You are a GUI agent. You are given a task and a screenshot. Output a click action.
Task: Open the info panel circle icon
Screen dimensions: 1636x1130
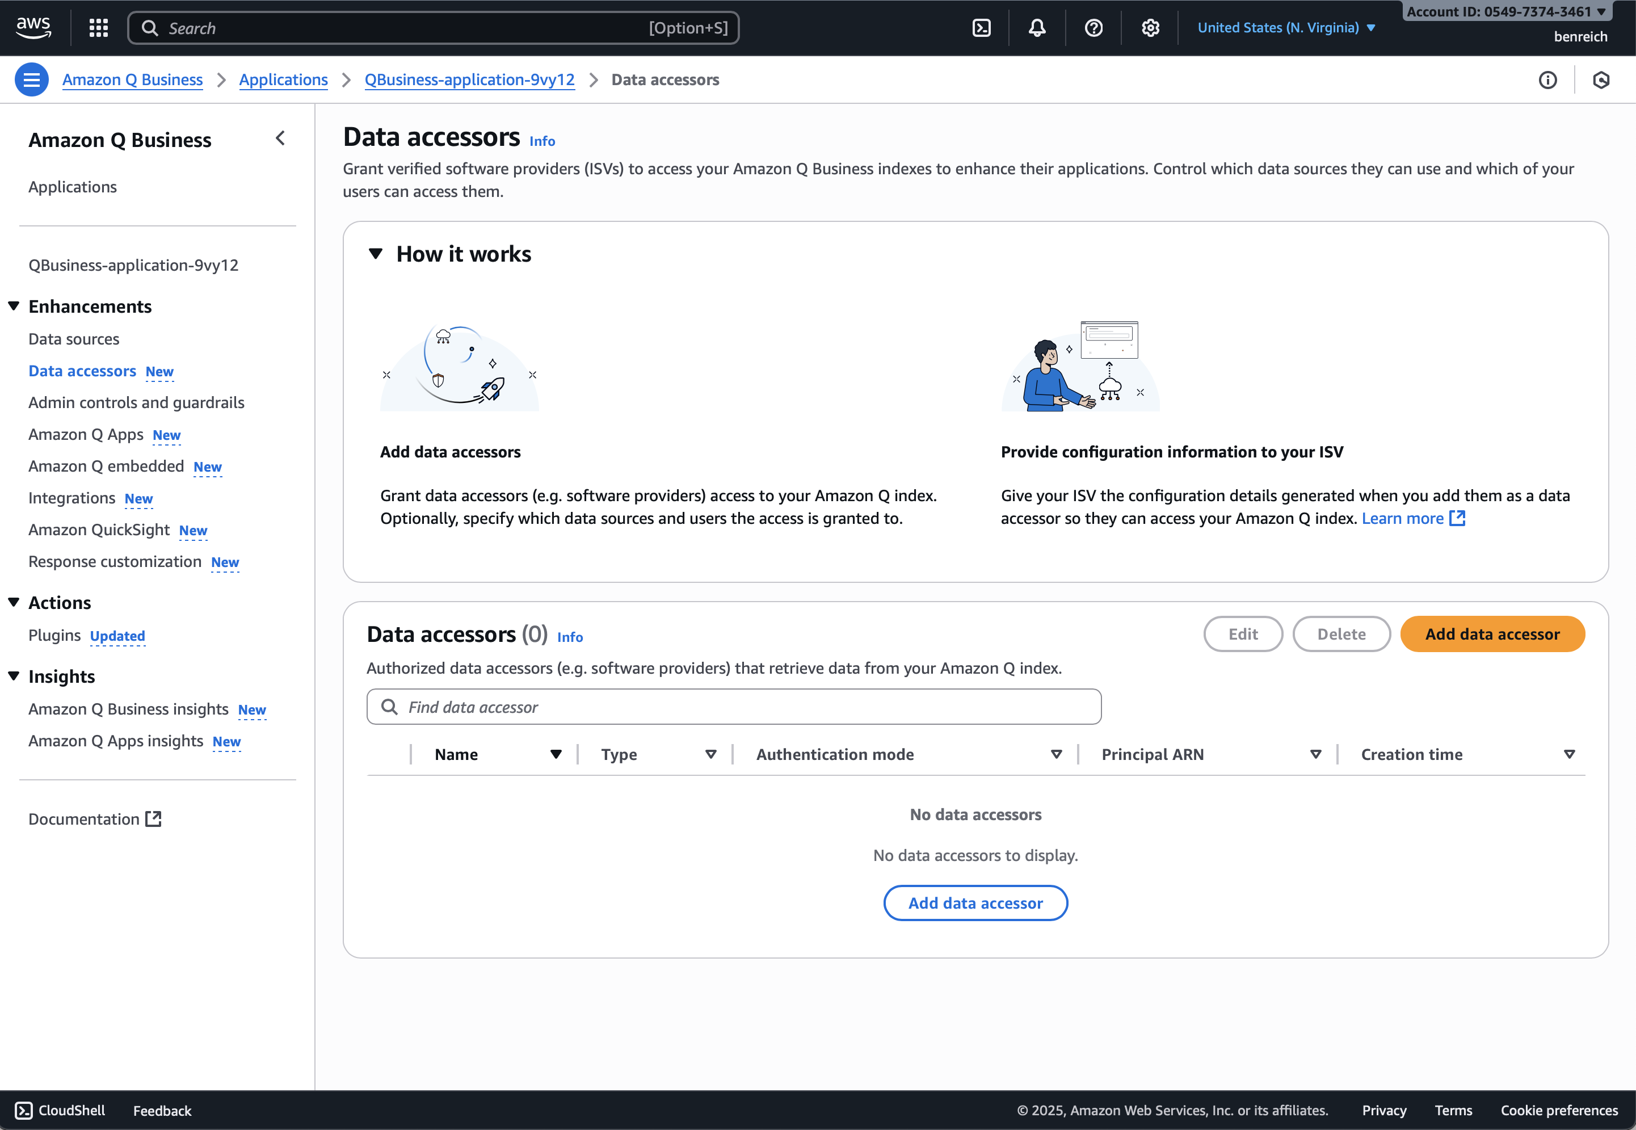[x=1547, y=80]
